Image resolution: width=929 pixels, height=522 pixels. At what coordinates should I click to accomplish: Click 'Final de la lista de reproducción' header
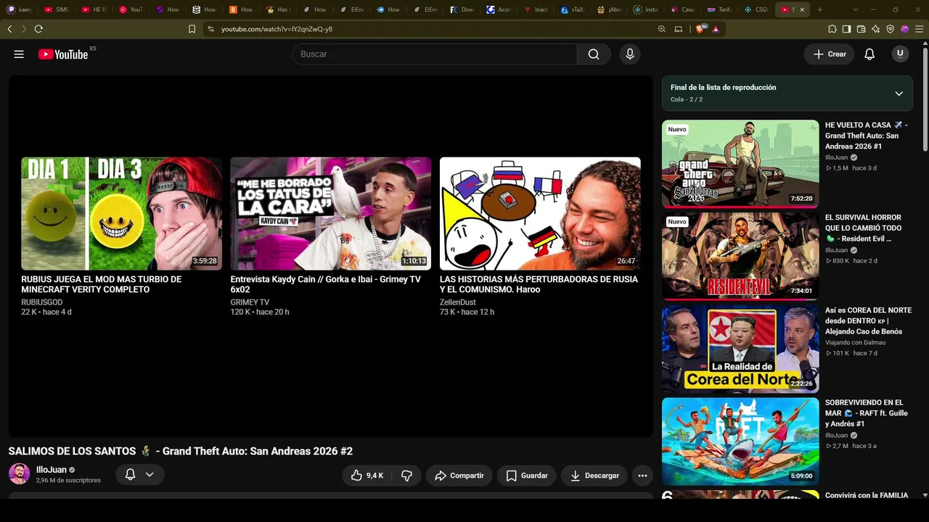[723, 87]
